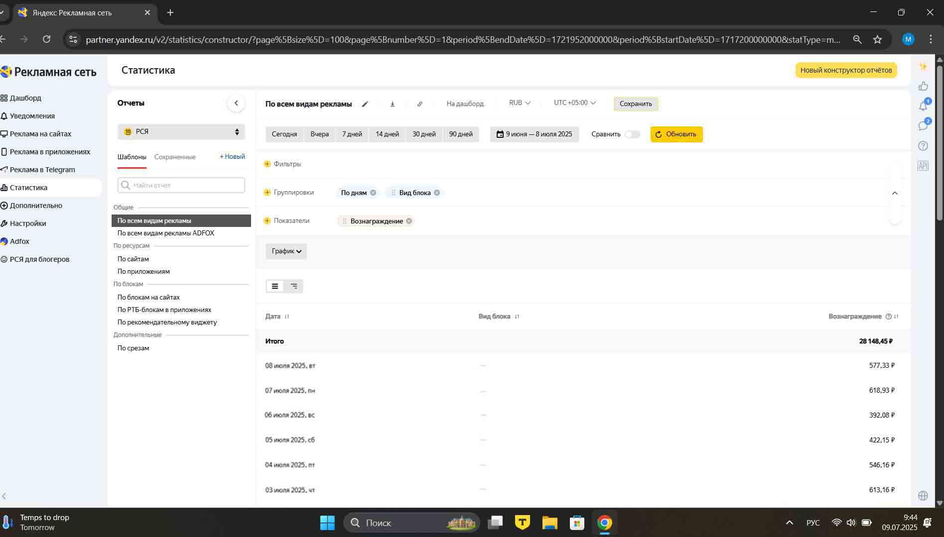The height and width of the screenshot is (537, 944).
Task: Click the pencil icon to rename report
Action: pyautogui.click(x=365, y=104)
